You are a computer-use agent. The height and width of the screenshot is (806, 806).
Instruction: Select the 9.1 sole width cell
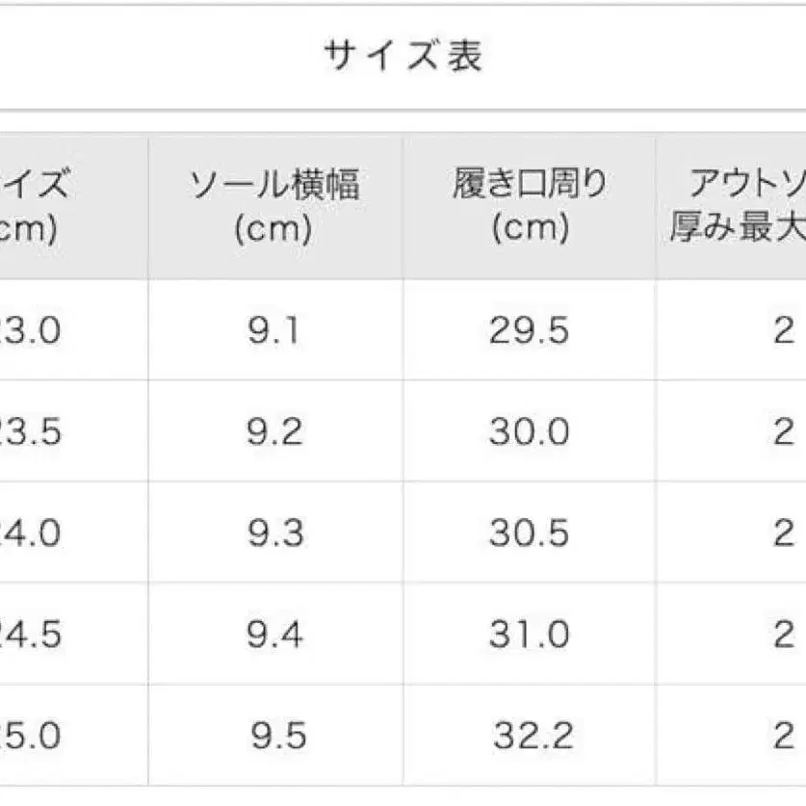tap(273, 331)
